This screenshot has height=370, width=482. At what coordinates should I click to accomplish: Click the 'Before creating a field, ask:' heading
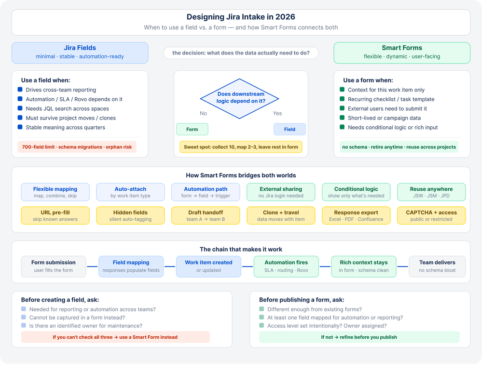60,300
